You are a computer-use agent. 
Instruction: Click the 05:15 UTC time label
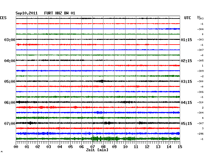click(x=186, y=123)
